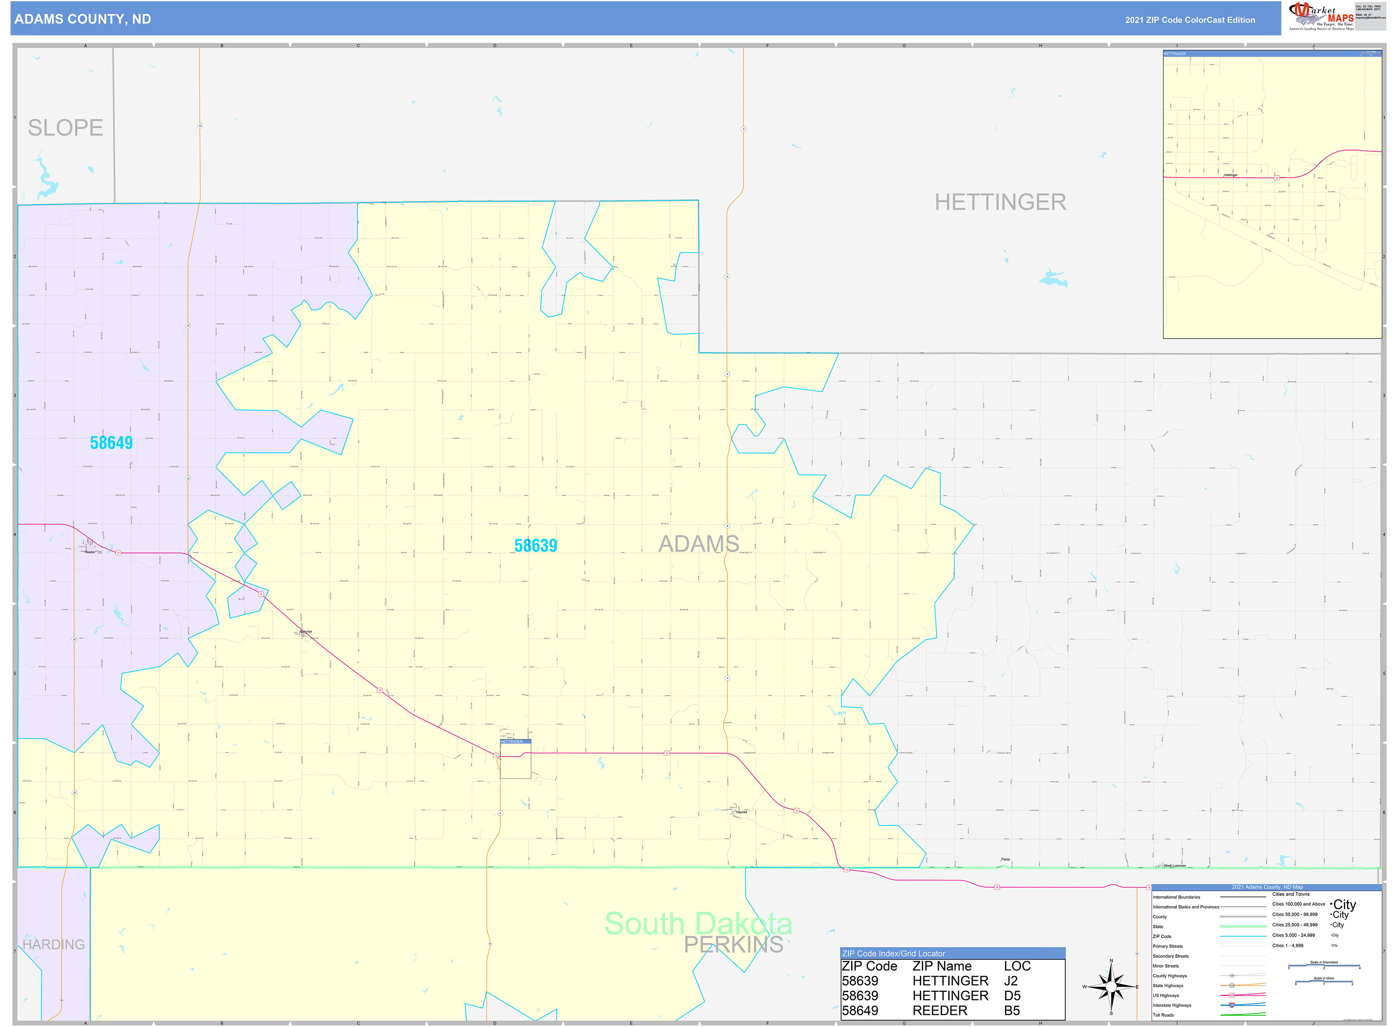The height and width of the screenshot is (1027, 1396).
Task: Click the US Highways shield in legend
Action: [1231, 995]
